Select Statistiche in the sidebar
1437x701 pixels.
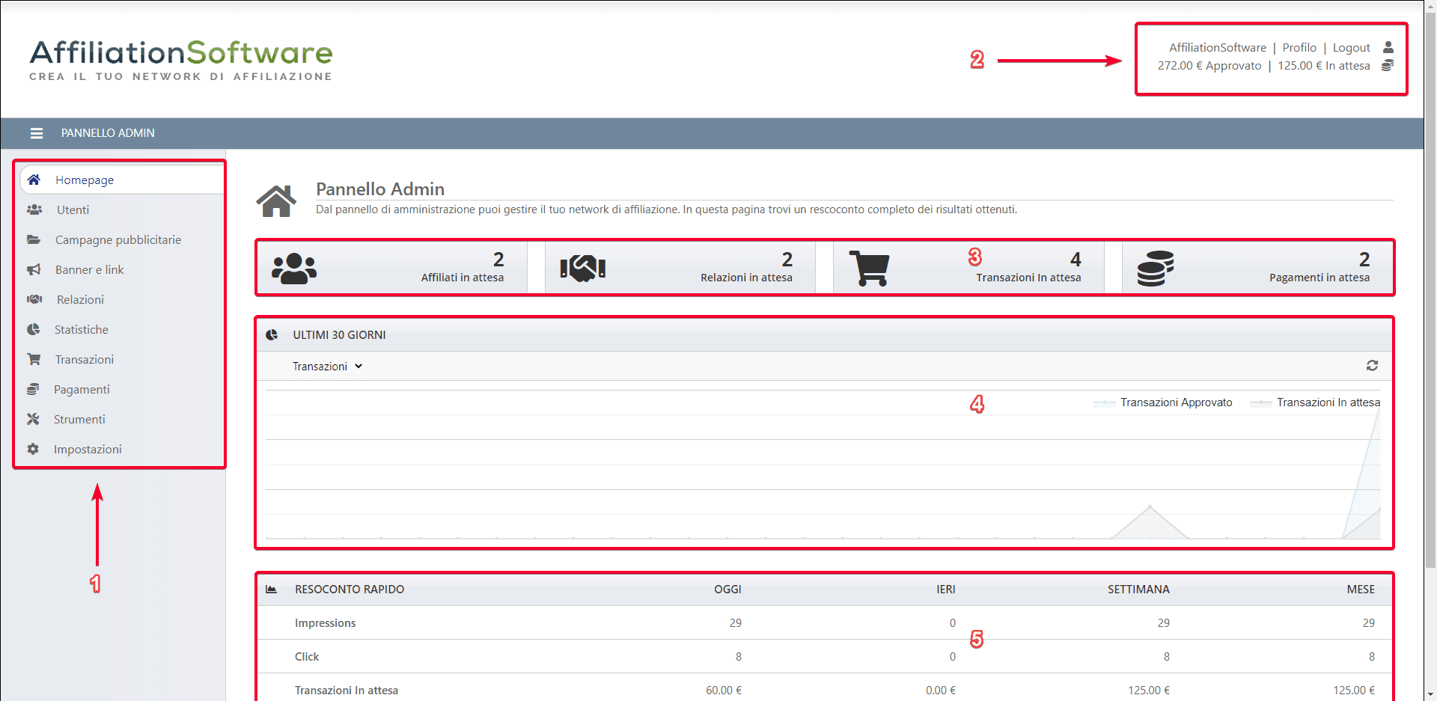click(81, 330)
